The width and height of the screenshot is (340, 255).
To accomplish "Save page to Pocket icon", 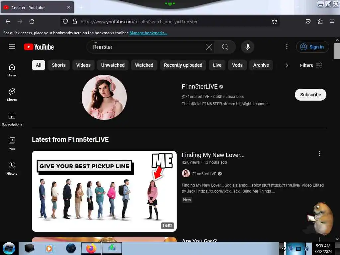I will (308, 21).
